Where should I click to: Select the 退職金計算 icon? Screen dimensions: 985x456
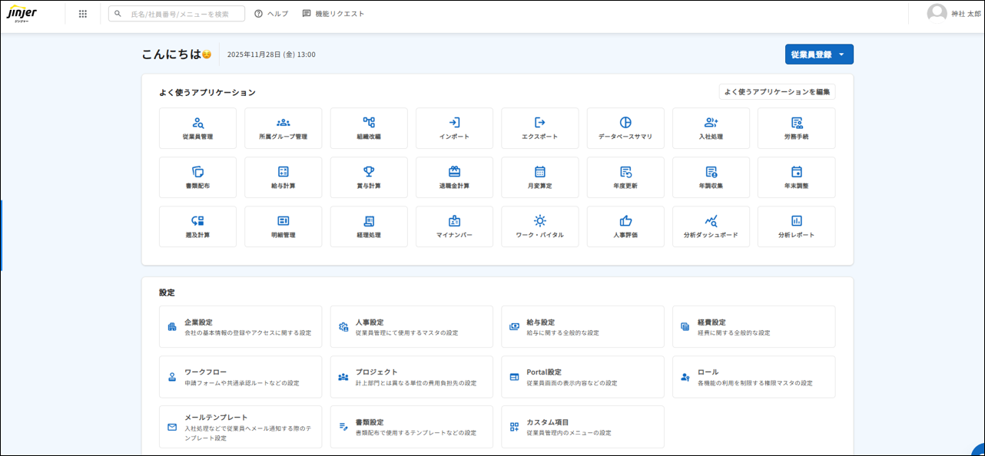tap(454, 177)
